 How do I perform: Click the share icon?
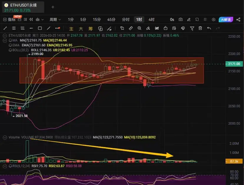pos(238,19)
